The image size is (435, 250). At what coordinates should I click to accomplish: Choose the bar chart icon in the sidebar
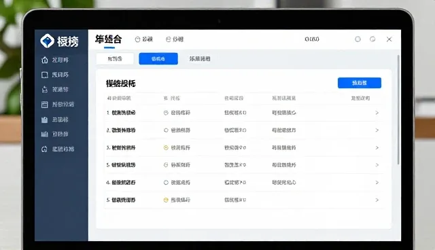point(44,134)
